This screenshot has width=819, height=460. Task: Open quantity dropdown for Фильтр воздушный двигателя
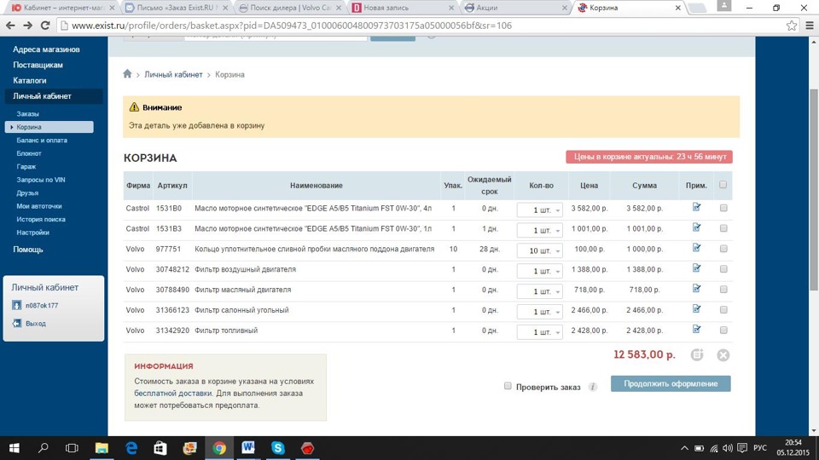click(x=539, y=271)
